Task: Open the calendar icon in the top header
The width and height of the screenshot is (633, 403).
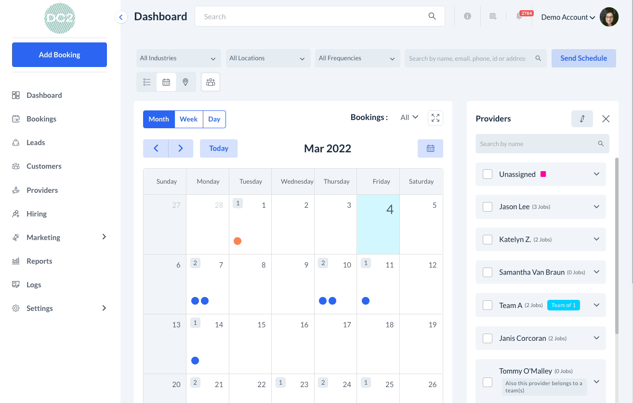Action: [x=493, y=16]
